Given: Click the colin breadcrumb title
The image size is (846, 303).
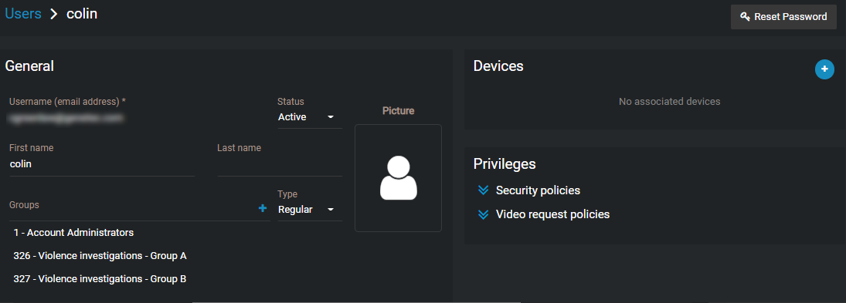Looking at the screenshot, I should coord(82,14).
